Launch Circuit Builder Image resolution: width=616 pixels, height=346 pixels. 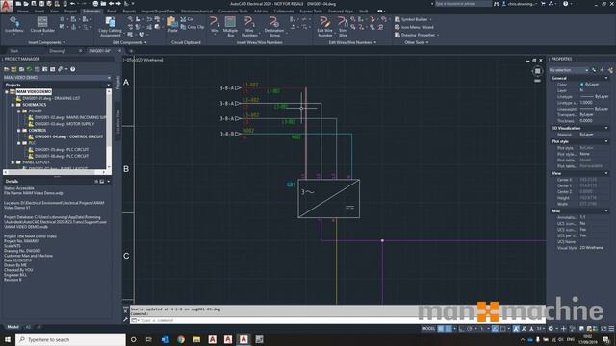coord(42,25)
